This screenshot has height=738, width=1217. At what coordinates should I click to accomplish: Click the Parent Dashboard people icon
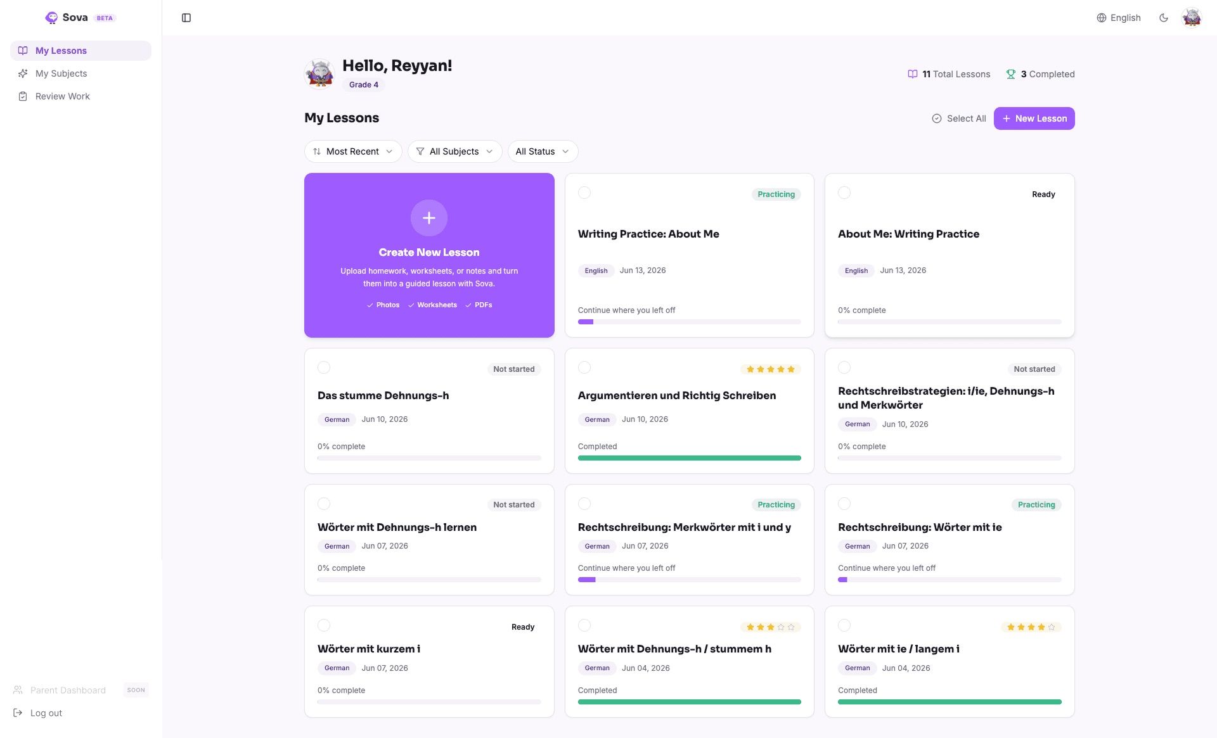18,690
